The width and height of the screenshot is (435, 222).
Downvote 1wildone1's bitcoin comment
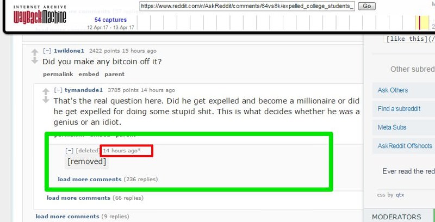pyautogui.click(x=34, y=60)
